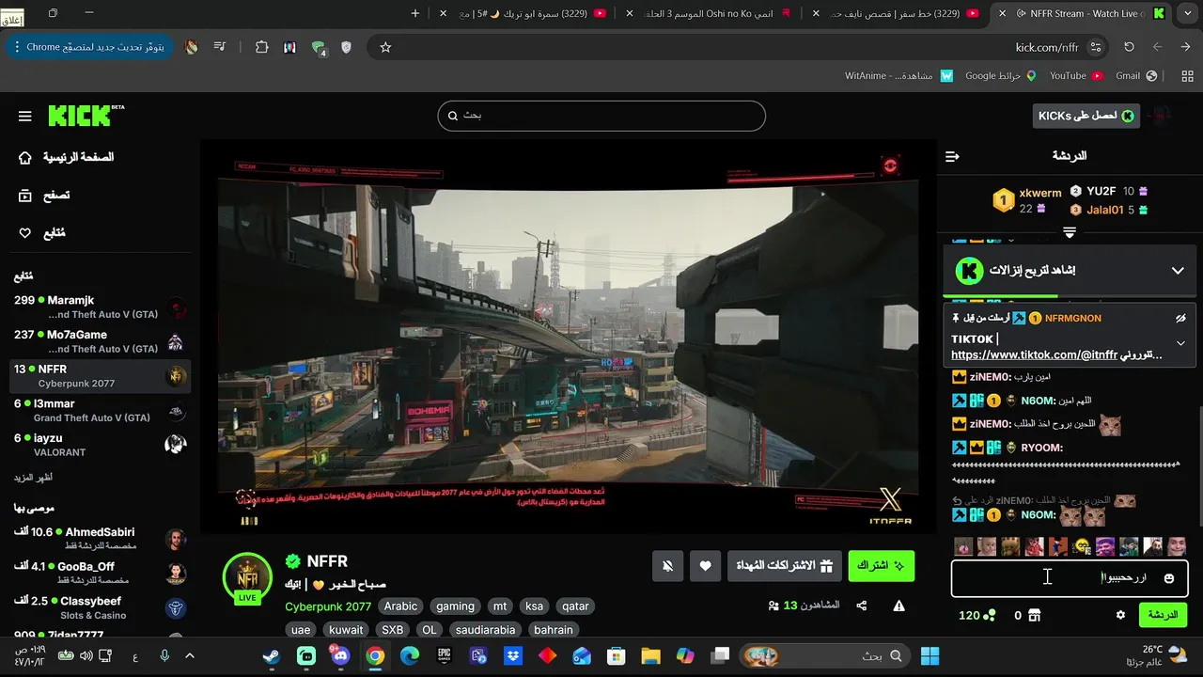1203x677 pixels.
Task: Focus the chat message input field
Action: pyautogui.click(x=1069, y=578)
